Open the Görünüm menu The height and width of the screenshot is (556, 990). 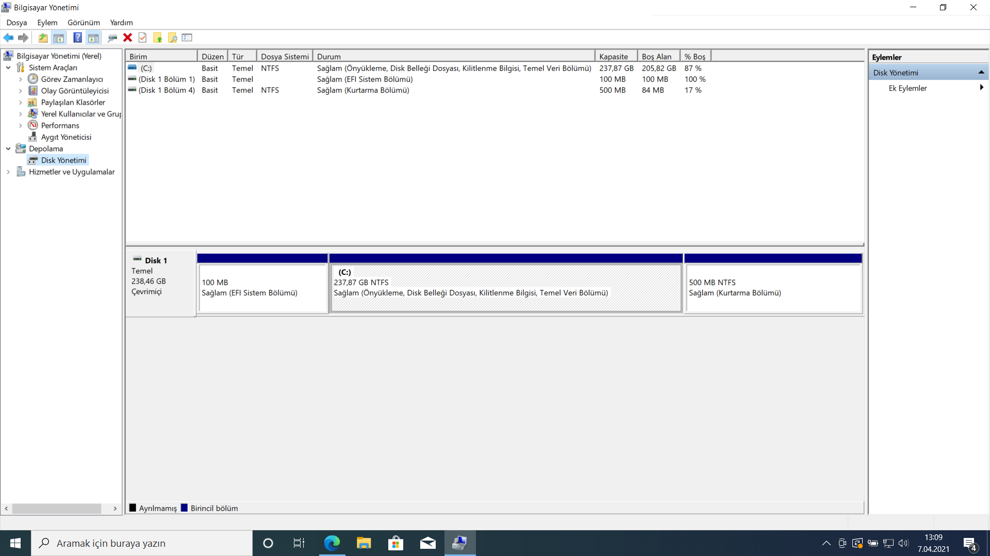[84, 23]
